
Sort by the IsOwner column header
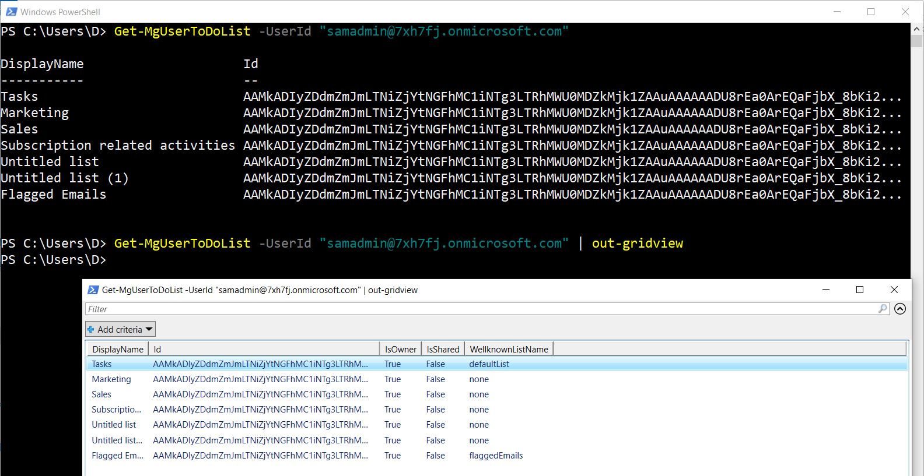click(401, 349)
